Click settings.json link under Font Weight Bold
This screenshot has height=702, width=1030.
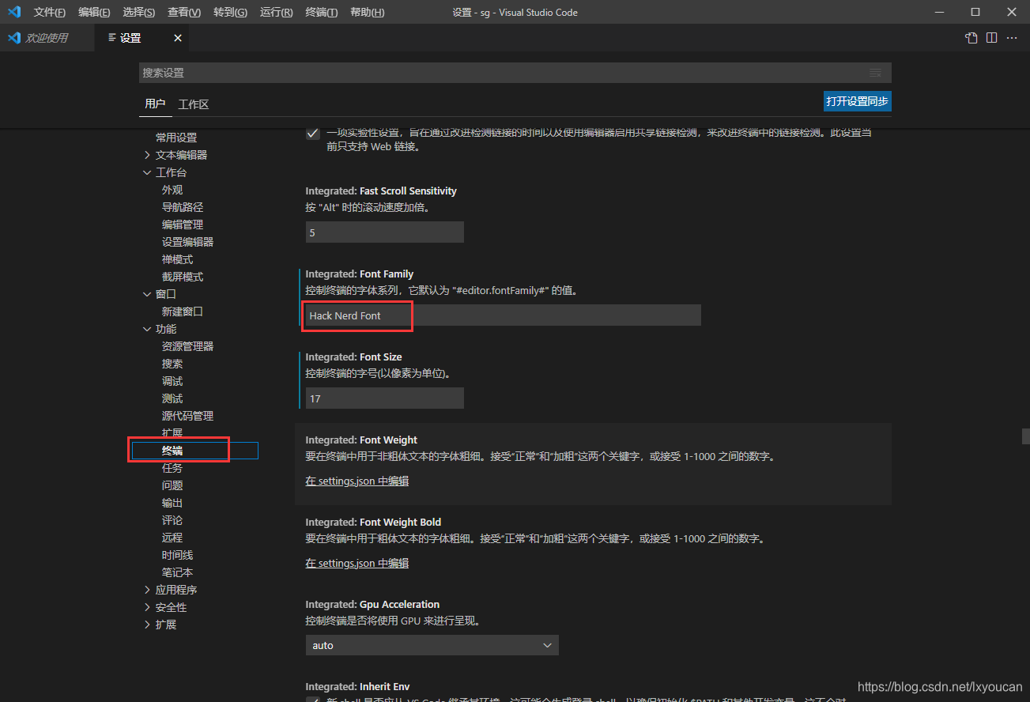point(357,563)
